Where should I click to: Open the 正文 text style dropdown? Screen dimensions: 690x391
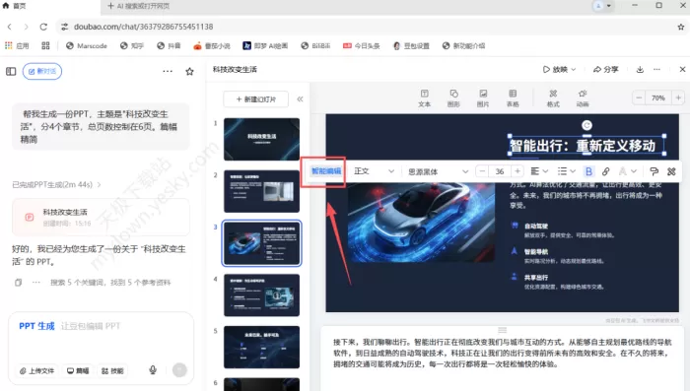(374, 171)
